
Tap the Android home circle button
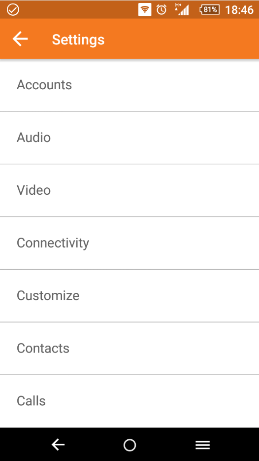129,445
